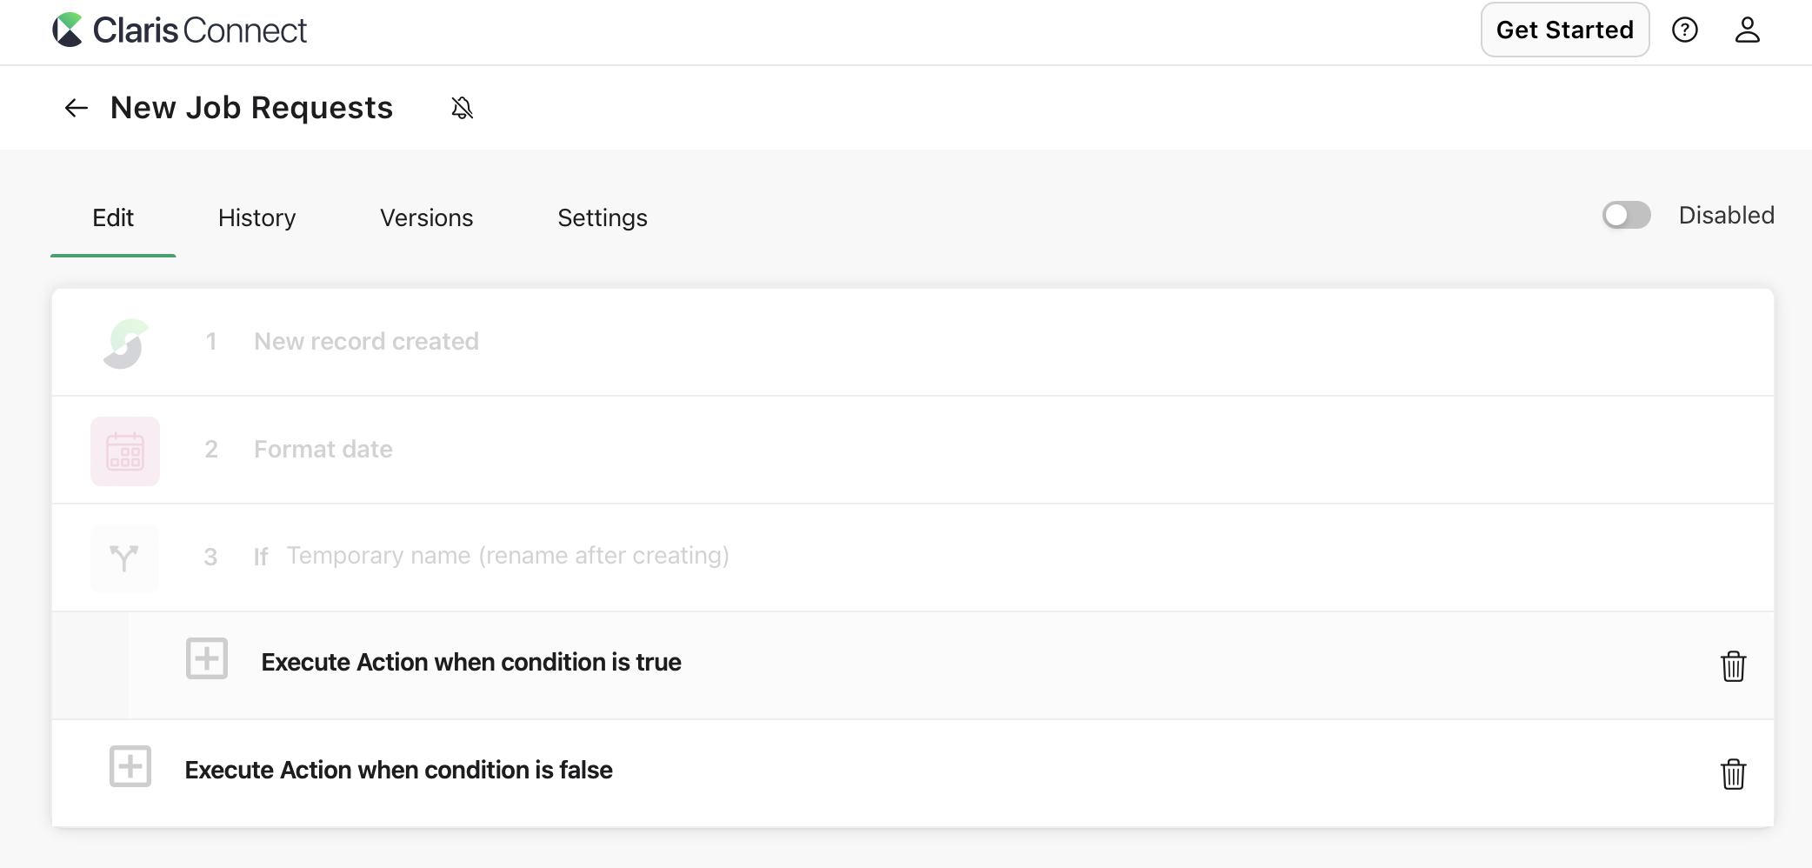
Task: Open the help question mark icon
Action: point(1684,30)
